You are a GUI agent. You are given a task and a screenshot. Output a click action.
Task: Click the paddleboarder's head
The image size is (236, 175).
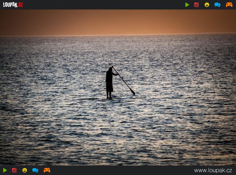[110, 68]
